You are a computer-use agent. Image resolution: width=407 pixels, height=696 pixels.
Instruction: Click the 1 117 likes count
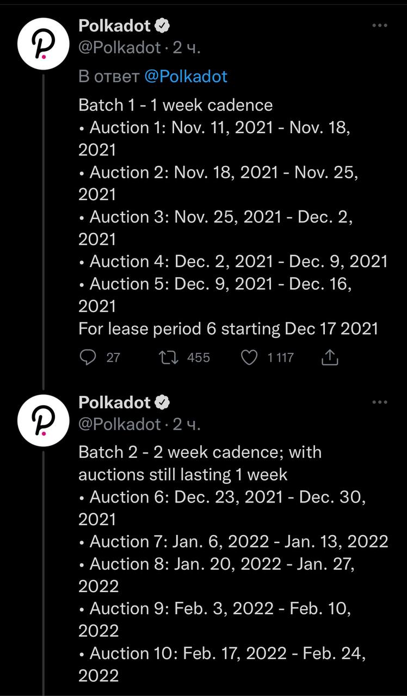[280, 357]
